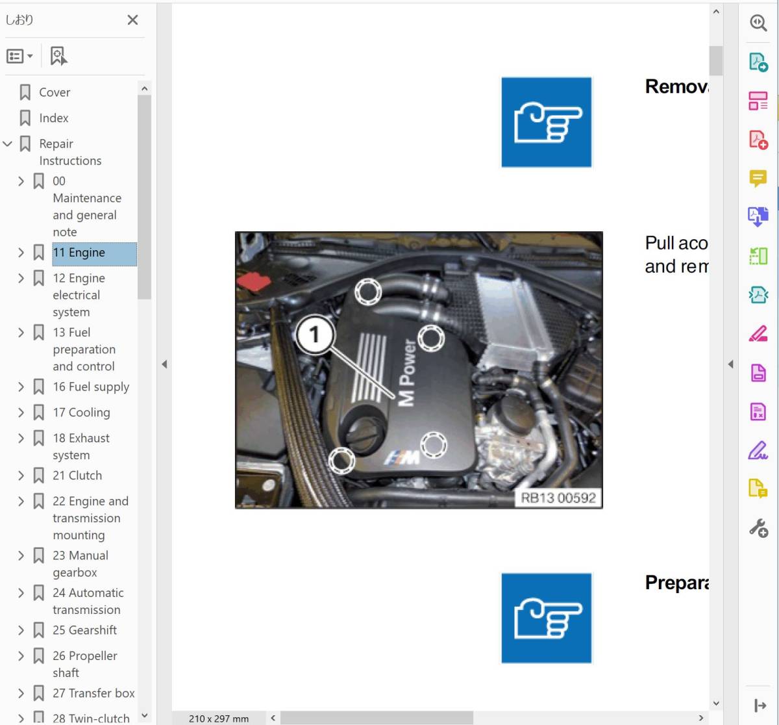The image size is (779, 725).
Task: Close the bookmarks panel
Action: click(x=132, y=20)
